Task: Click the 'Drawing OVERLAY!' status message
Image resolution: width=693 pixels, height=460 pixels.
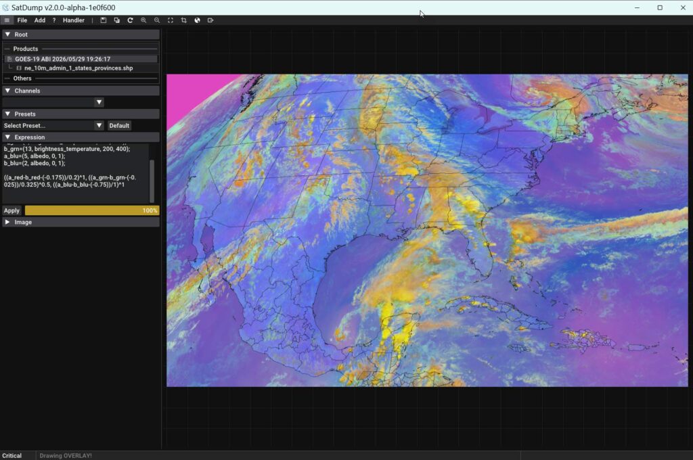Action: click(x=66, y=455)
